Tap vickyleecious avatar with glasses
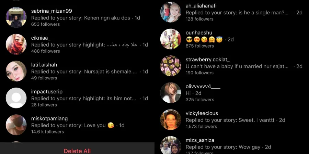The height and width of the screenshot is (154, 309). pyautogui.click(x=170, y=120)
